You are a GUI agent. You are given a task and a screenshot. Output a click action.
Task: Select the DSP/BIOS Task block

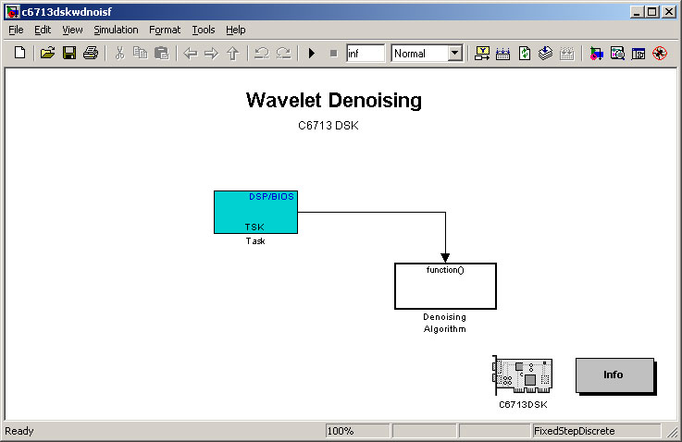tap(255, 212)
